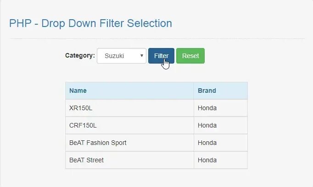Image resolution: width=313 pixels, height=187 pixels.
Task: Click the Brand column header
Action: click(x=207, y=91)
